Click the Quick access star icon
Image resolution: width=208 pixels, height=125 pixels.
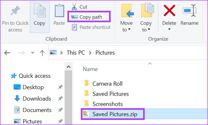(14, 76)
